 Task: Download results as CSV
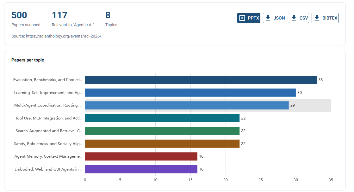299,18
